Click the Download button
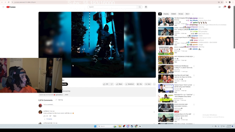 pyautogui.click(x=130, y=84)
